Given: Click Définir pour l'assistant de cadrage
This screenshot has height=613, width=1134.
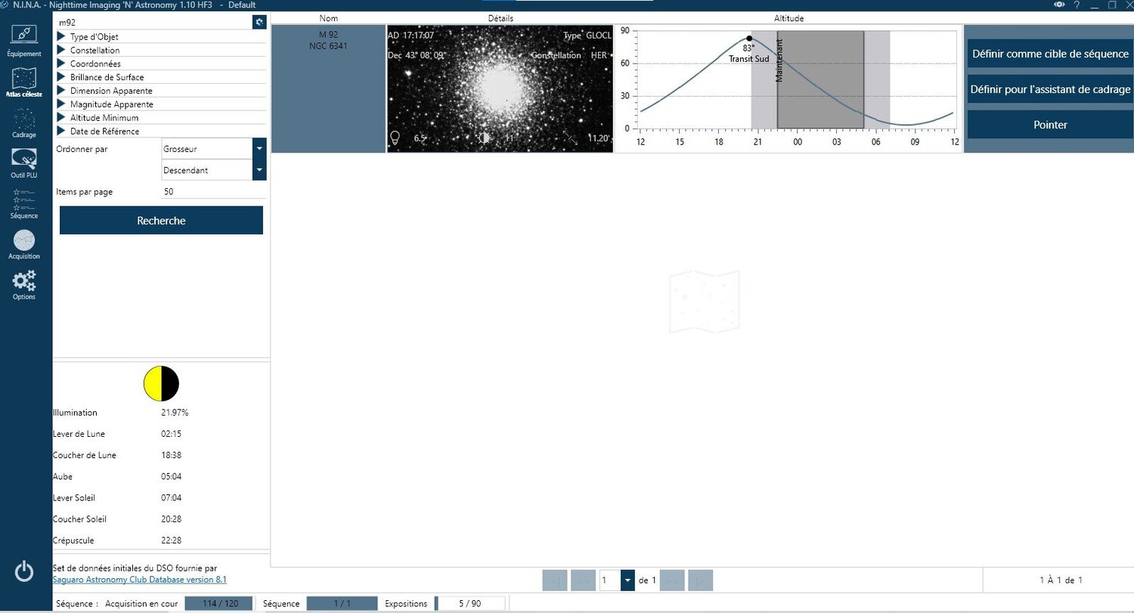Looking at the screenshot, I should click(1050, 89).
